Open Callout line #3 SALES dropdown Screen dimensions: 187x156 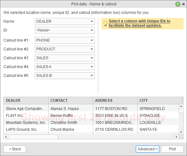(65, 58)
